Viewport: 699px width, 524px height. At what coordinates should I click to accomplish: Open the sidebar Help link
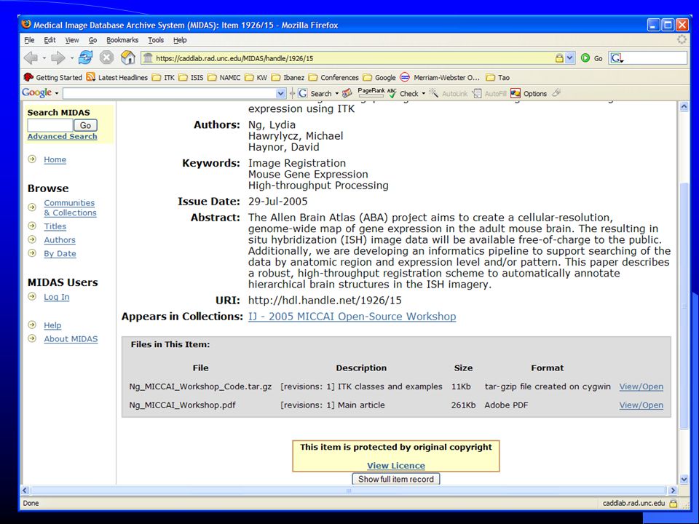[x=52, y=325]
